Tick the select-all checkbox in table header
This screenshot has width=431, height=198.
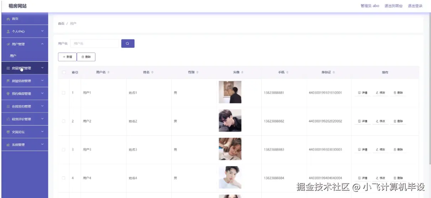pos(64,72)
